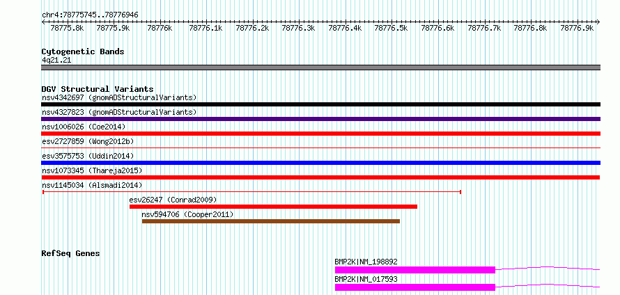Click the 78776.1k ruler tick label

coord(206,28)
